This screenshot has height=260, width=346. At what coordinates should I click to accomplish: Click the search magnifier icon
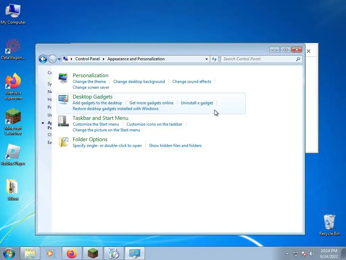click(298, 59)
